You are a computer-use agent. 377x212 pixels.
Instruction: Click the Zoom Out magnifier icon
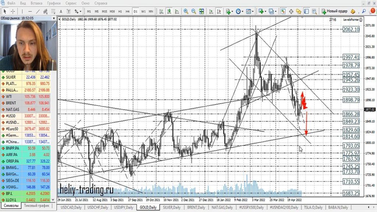[x=194, y=11]
